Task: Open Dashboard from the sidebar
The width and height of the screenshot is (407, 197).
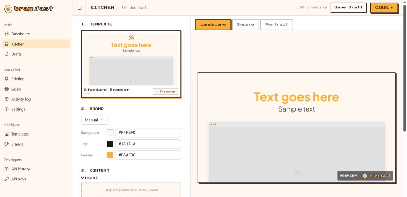Action: pyautogui.click(x=36, y=34)
